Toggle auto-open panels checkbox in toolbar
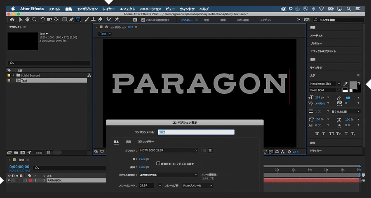 [143, 20]
